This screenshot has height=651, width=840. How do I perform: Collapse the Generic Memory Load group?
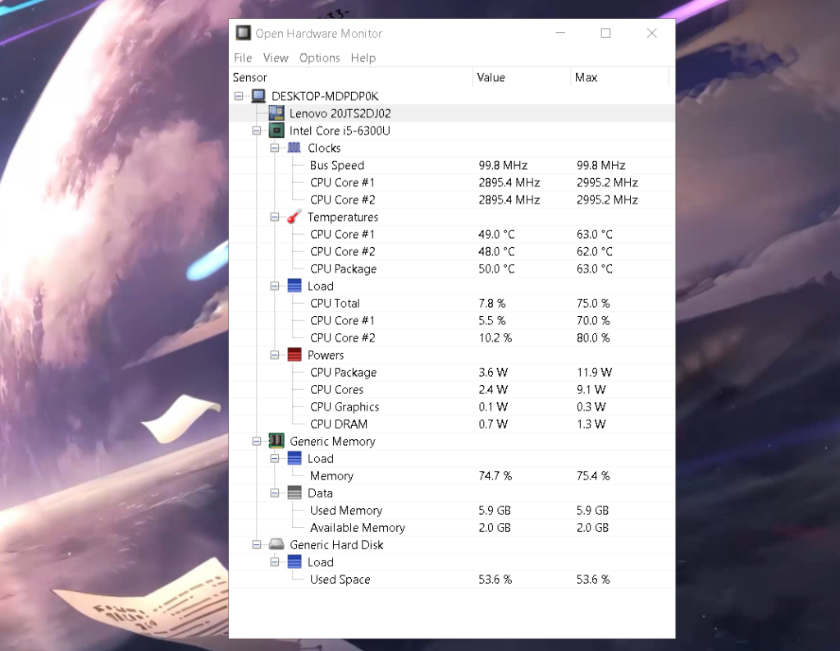click(274, 458)
